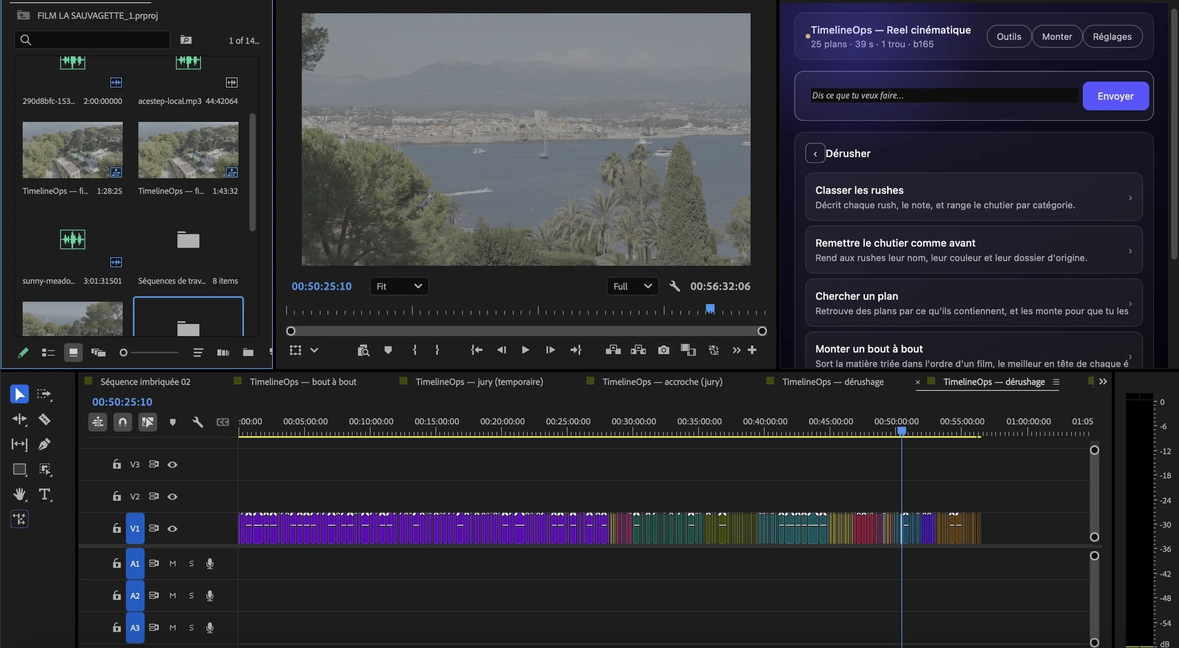
Task: Click Mark In bracket icon
Action: pyautogui.click(x=415, y=350)
